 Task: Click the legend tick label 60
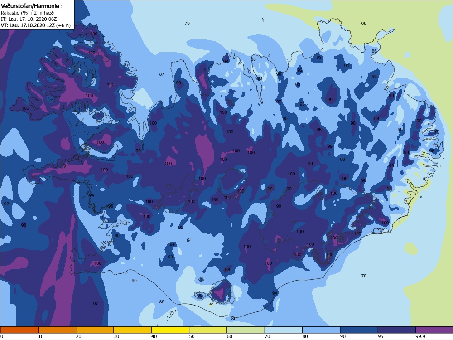(x=230, y=336)
